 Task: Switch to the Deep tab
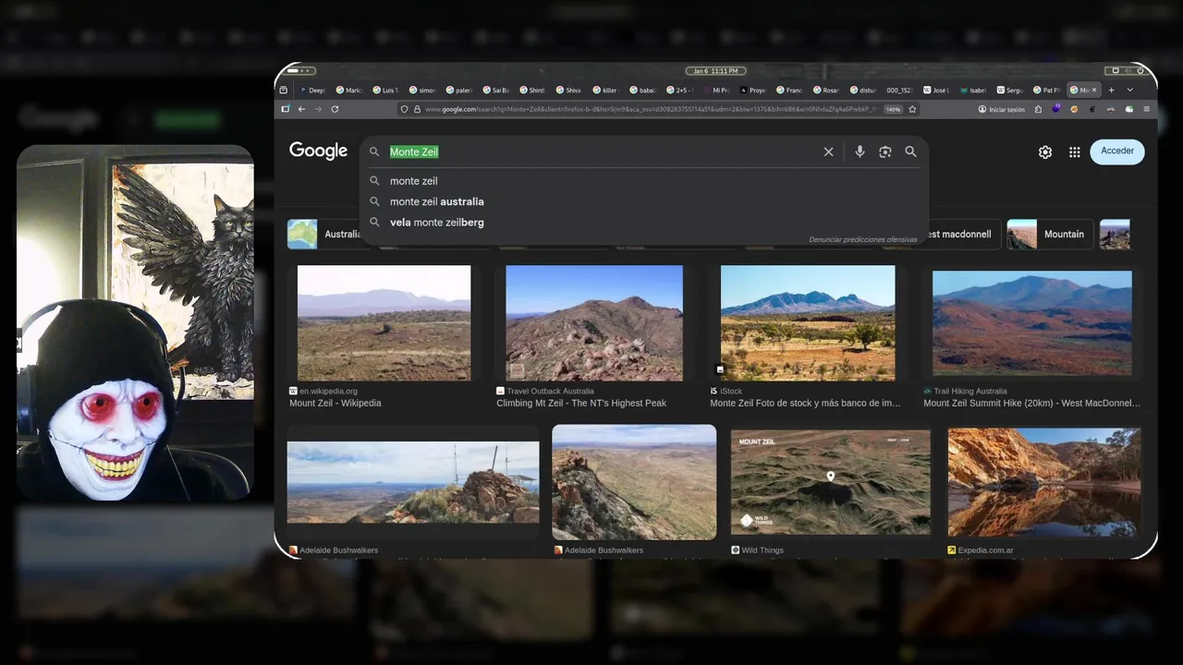coord(314,90)
